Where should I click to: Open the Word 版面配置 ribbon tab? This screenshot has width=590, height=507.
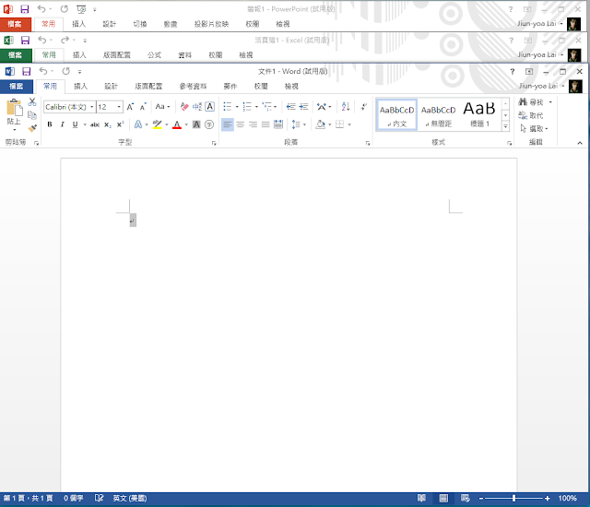148,86
